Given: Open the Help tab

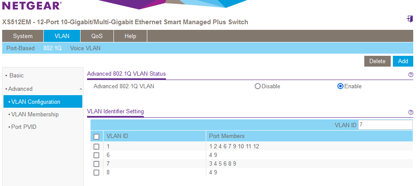Looking at the screenshot, I should coord(130,36).
